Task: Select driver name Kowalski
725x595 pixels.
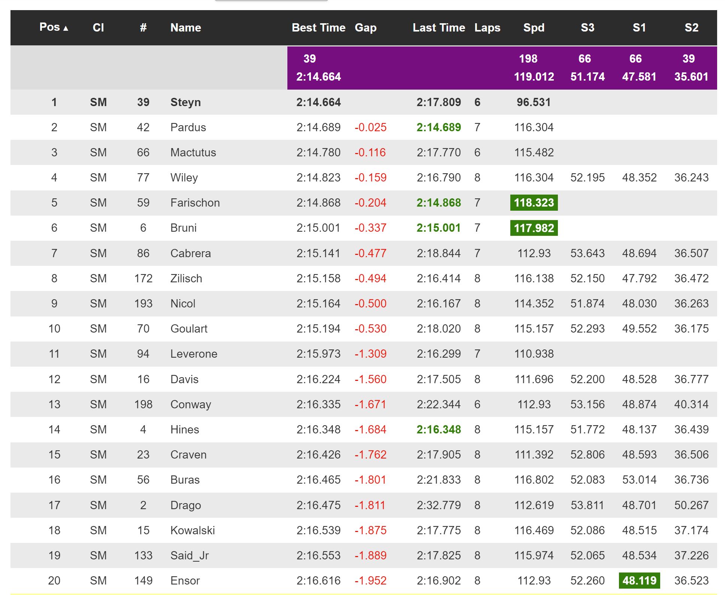Action: coord(193,531)
